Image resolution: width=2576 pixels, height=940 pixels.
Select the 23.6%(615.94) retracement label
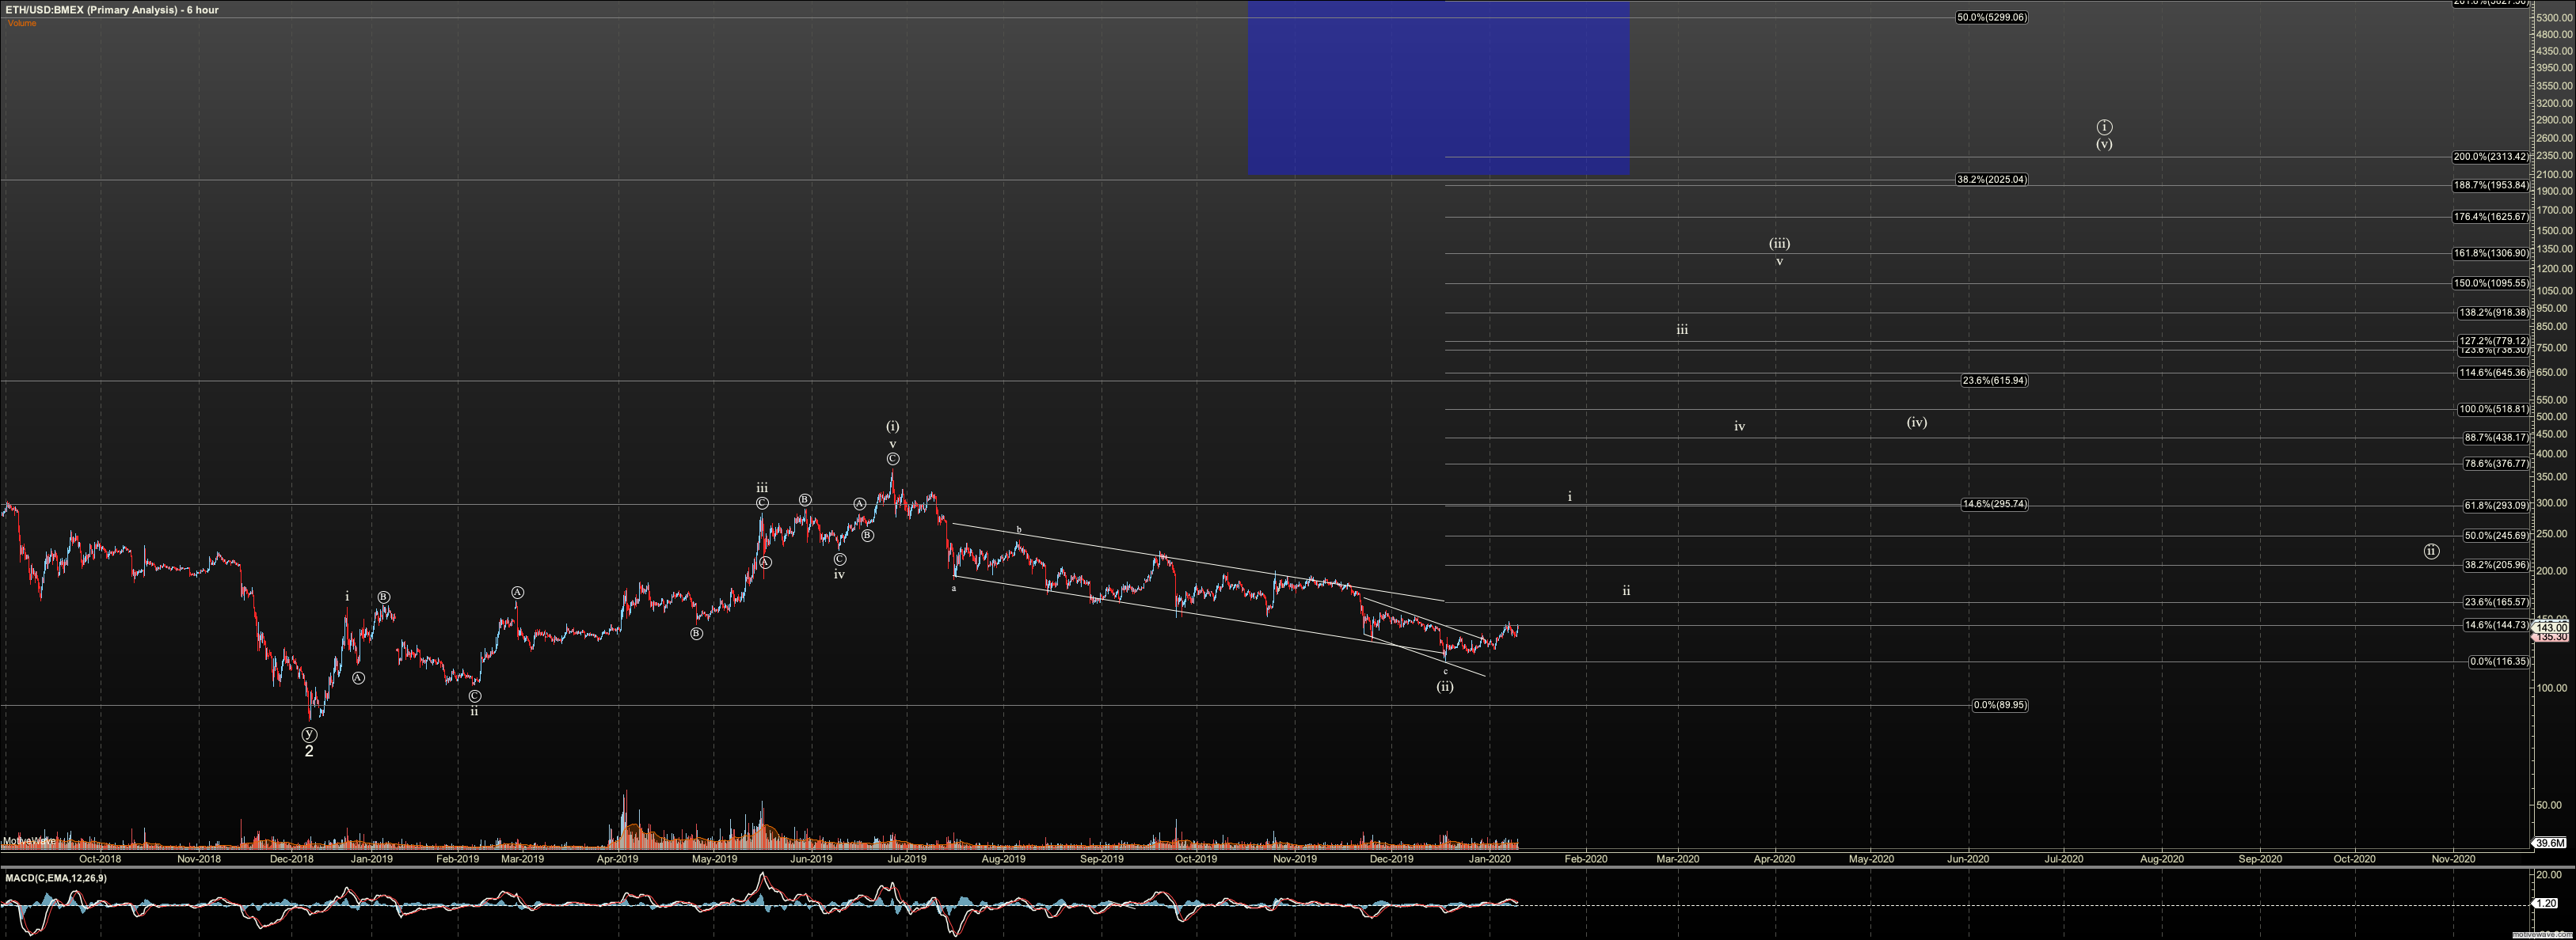pos(1994,381)
